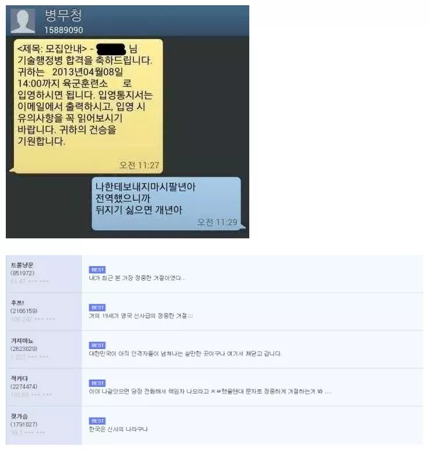This screenshot has height=450, width=429.
Task: Open user profile 후쯔!
Action: [17, 303]
